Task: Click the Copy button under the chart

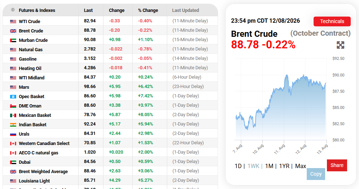Action: 316,174
